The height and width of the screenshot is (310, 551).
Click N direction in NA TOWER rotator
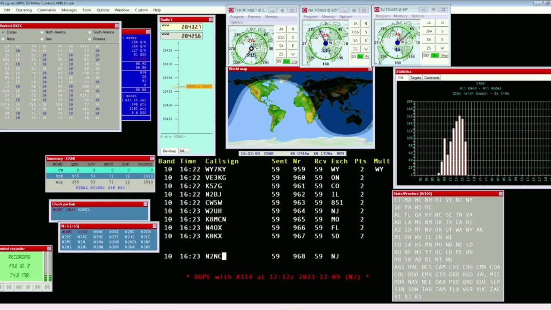[365, 23]
